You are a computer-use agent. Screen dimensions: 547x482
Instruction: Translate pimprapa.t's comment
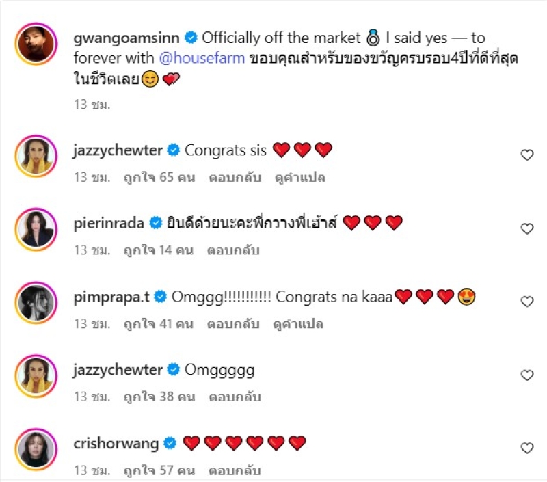[x=299, y=323]
